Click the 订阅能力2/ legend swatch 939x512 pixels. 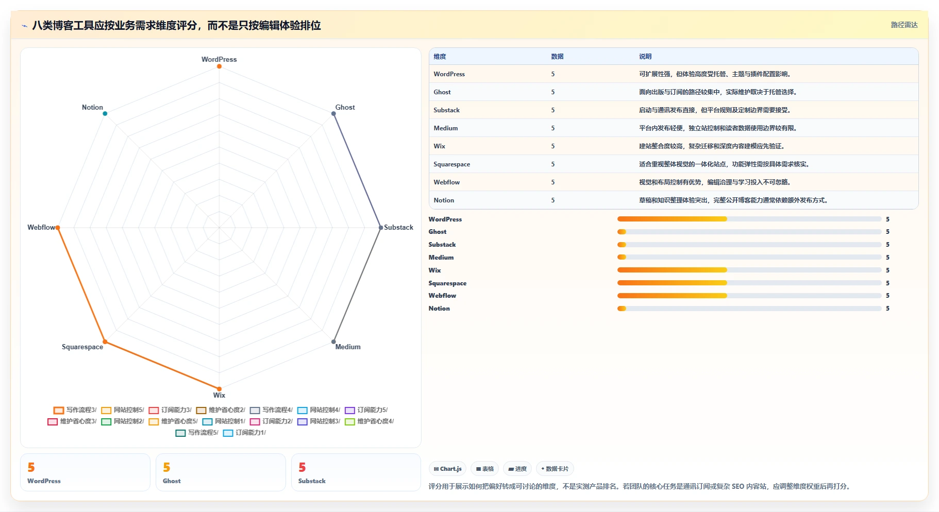click(x=255, y=422)
